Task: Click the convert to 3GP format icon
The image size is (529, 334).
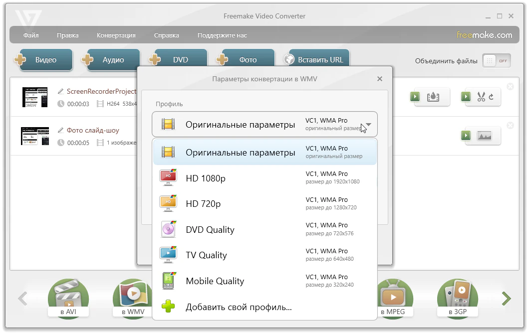Action: 458,299
